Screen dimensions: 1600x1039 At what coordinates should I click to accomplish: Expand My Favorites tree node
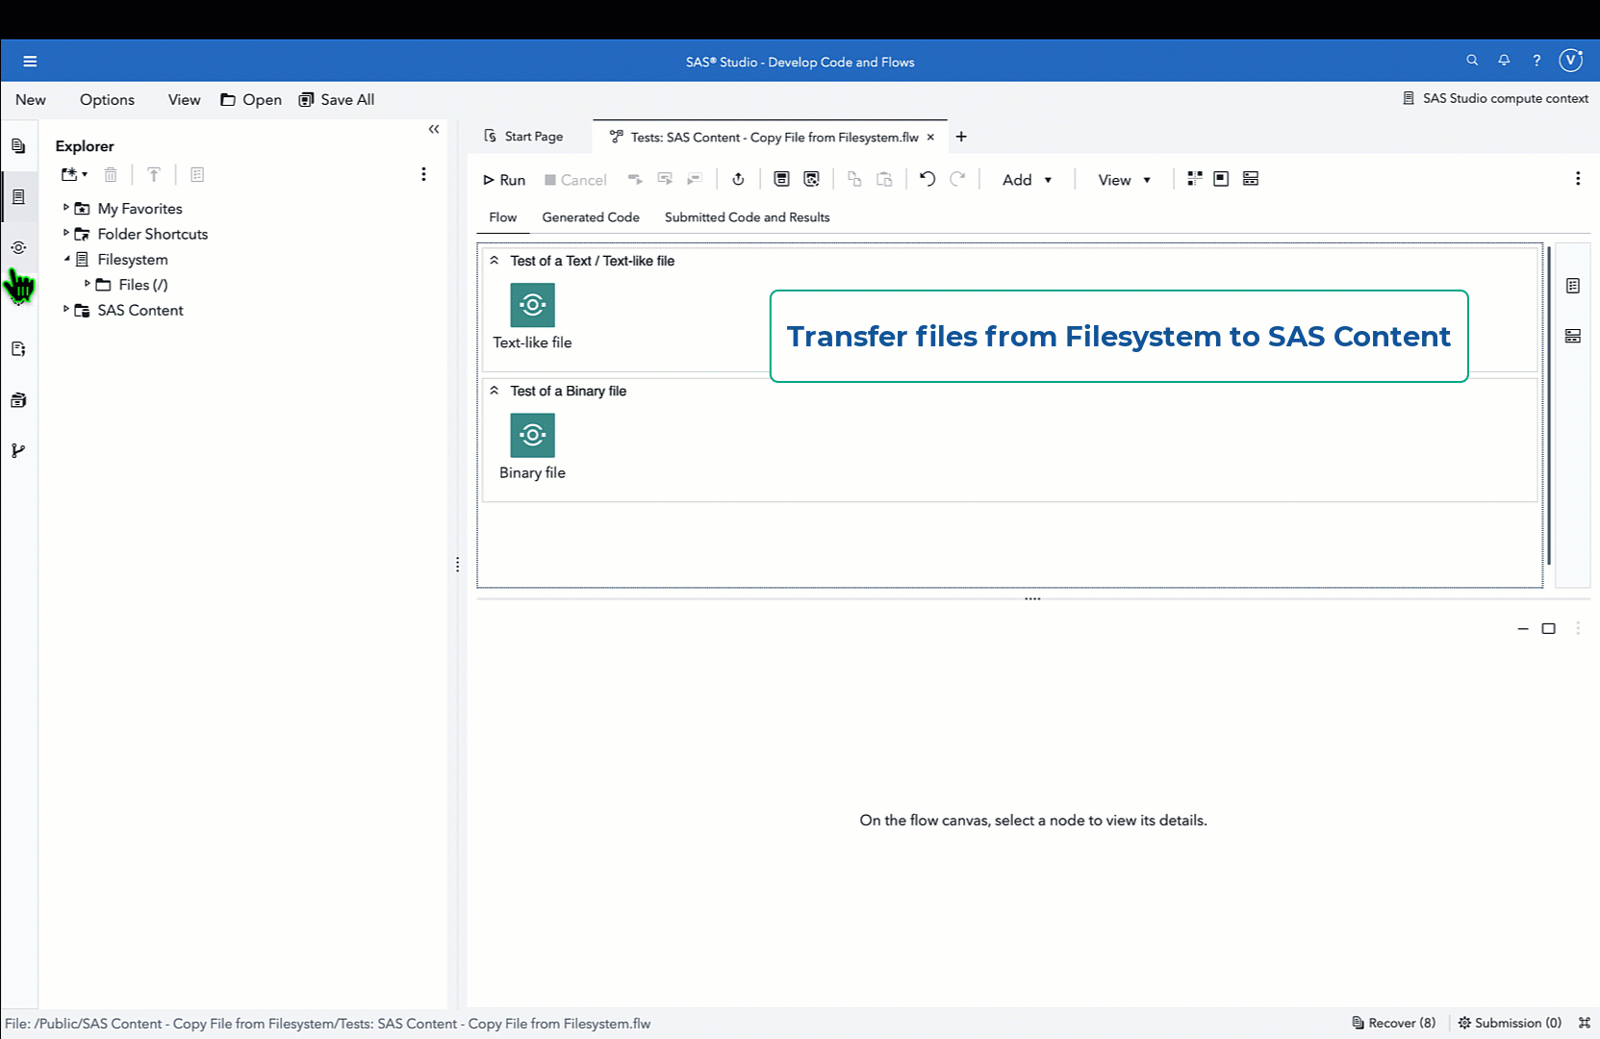65,207
